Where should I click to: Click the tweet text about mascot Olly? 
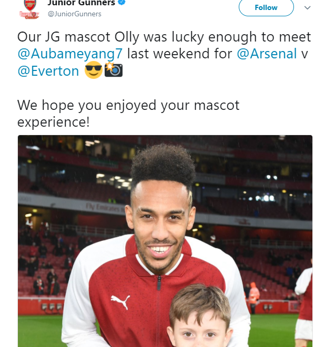164,54
